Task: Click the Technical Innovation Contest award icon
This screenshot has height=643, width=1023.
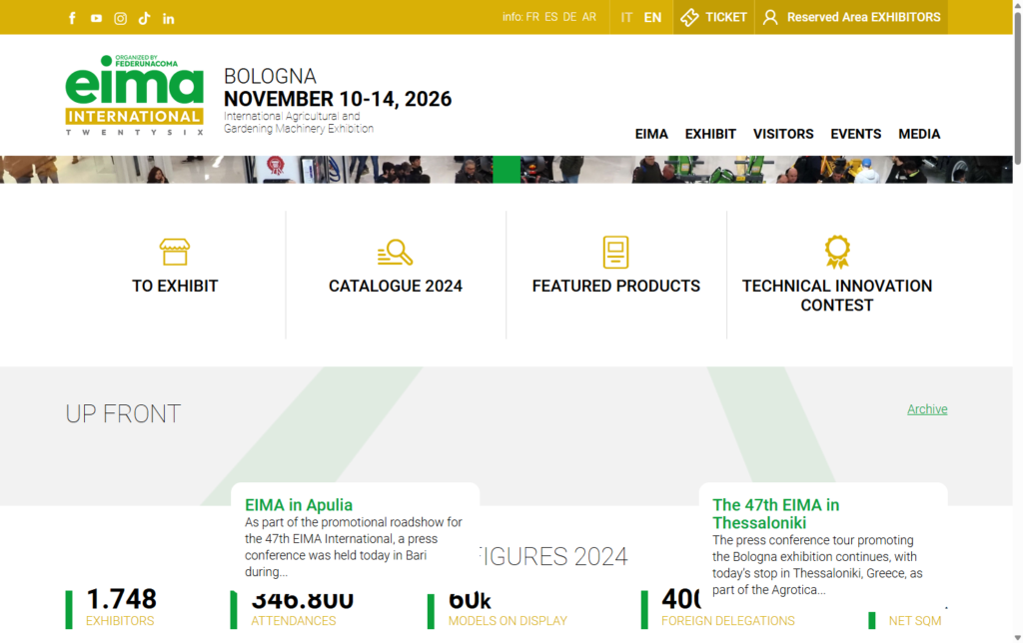Action: 837,252
